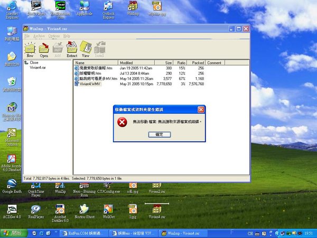The image size is (317, 238).
Task: Click 資源回收筒 recycle bin icon
Action: pyautogui.click(x=12, y=85)
